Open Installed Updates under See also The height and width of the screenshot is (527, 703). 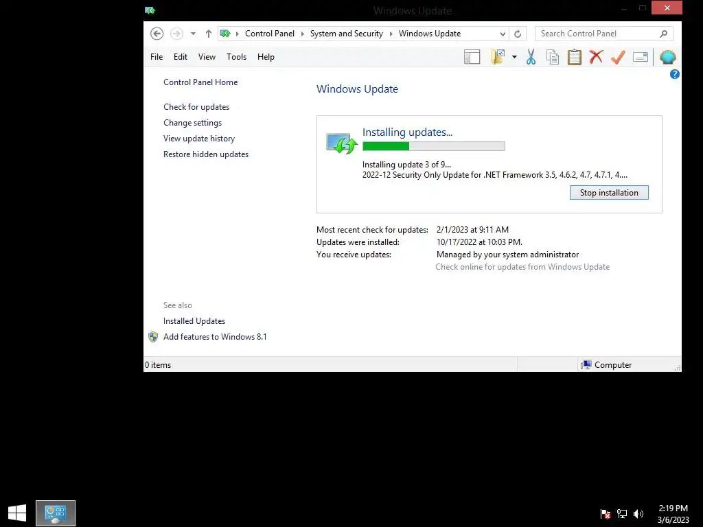click(x=194, y=321)
